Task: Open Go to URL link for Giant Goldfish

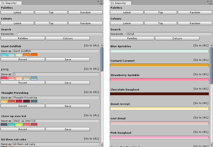Action: (92, 46)
